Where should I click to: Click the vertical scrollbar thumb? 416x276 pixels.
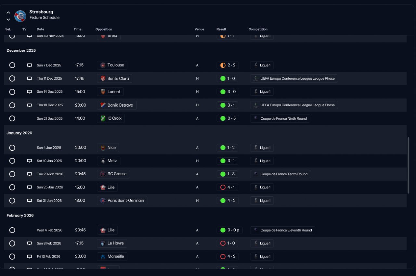point(409,165)
